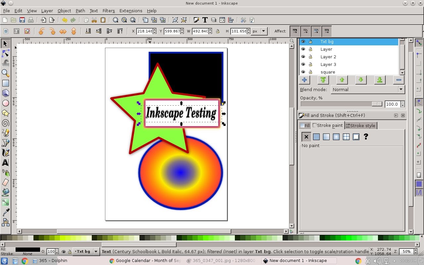Select the Gradient tool
This screenshot has height=265, width=424.
tap(6, 202)
